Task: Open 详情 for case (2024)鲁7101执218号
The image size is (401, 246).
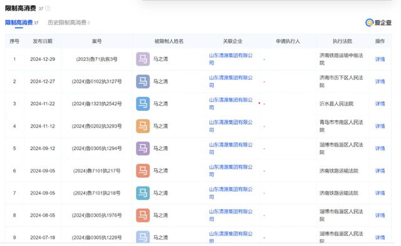Action: [380, 193]
